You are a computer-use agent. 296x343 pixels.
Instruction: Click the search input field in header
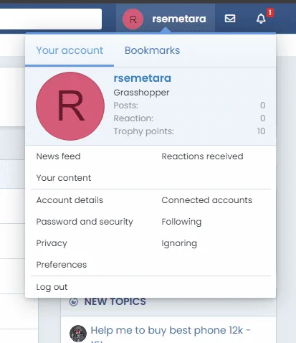tap(51, 19)
